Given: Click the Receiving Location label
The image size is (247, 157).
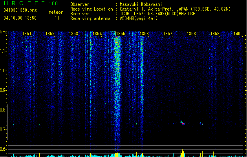Looking at the screenshot, I should pyautogui.click(x=91, y=9).
